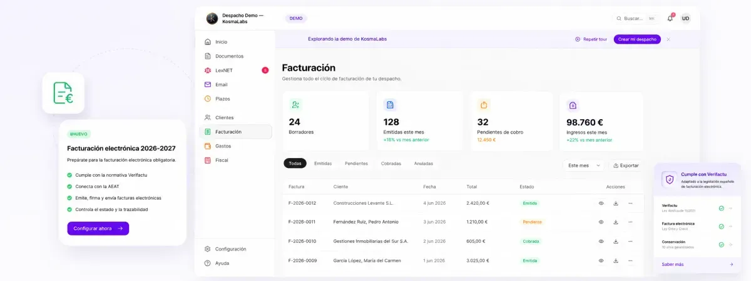Download invoice F-2026-0012

click(616, 203)
